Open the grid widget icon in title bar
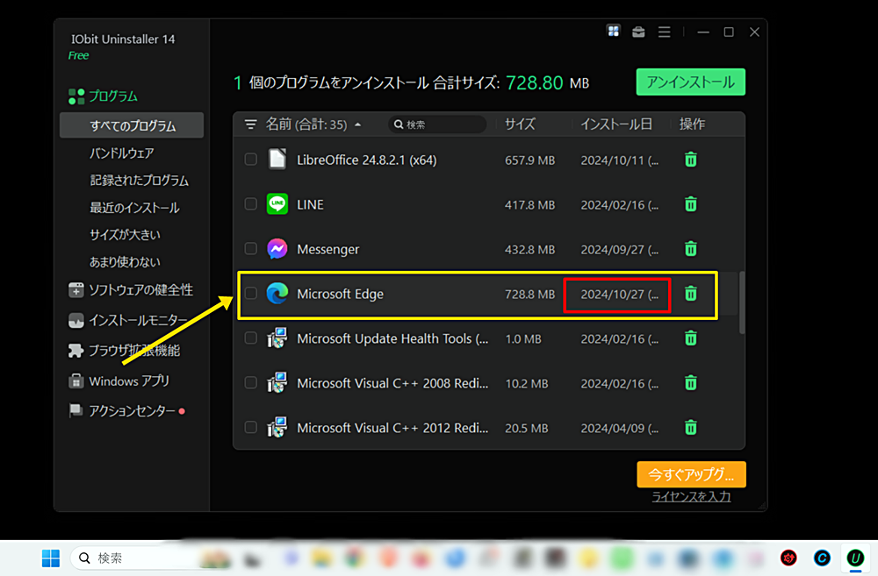 click(x=613, y=32)
